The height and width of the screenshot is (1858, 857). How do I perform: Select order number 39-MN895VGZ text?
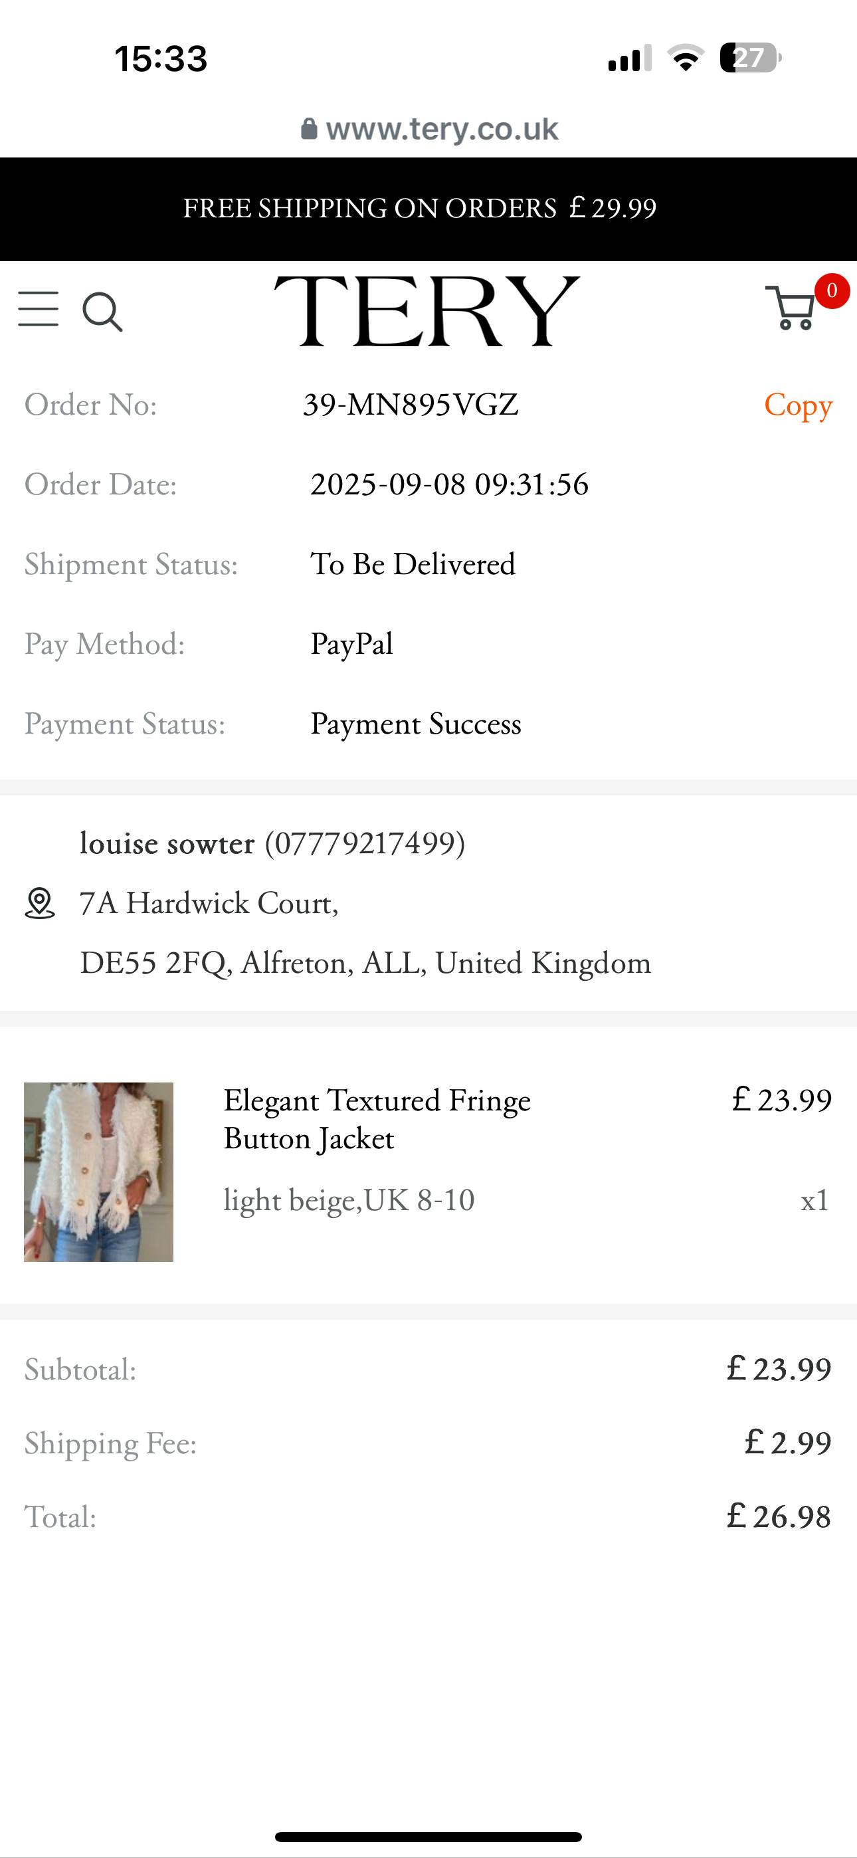tap(411, 405)
